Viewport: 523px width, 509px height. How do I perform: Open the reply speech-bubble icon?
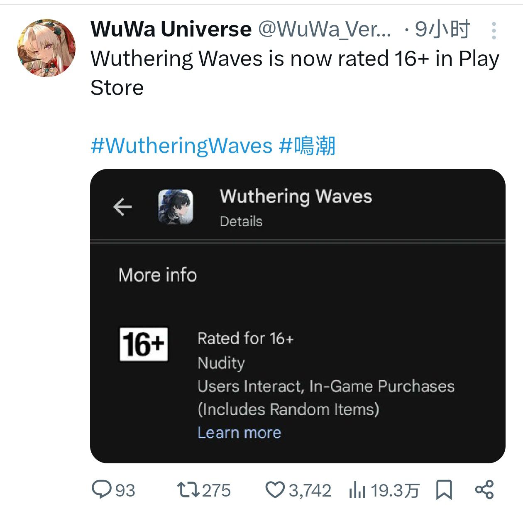tap(101, 489)
